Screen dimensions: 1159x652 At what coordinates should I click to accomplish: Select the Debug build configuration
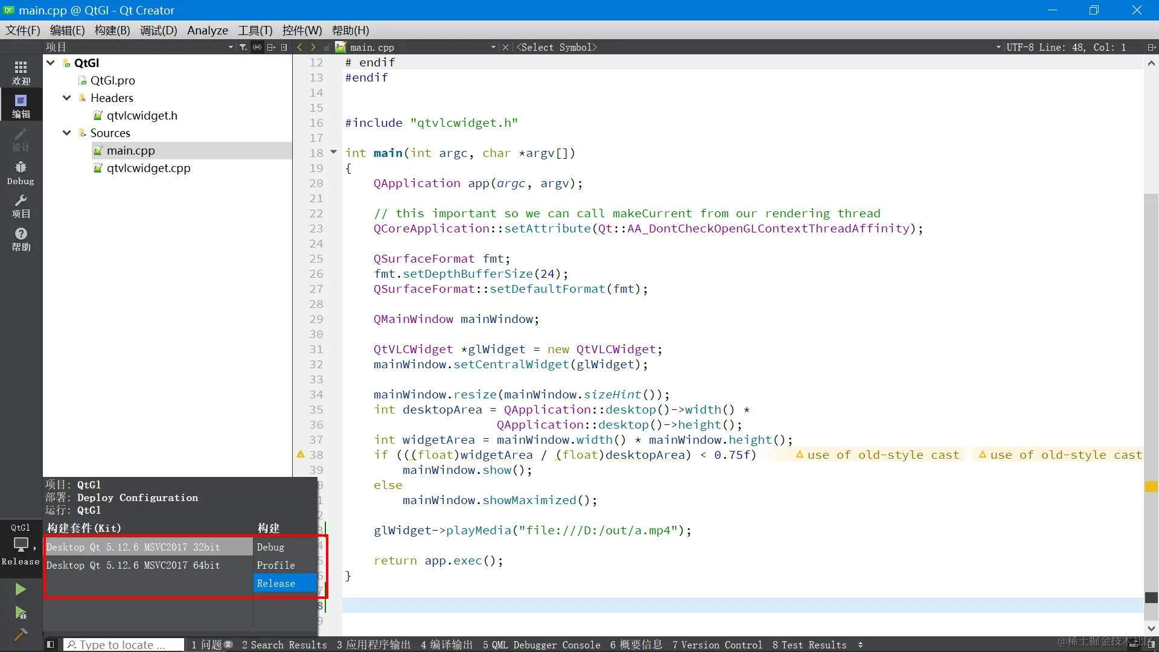tap(270, 547)
